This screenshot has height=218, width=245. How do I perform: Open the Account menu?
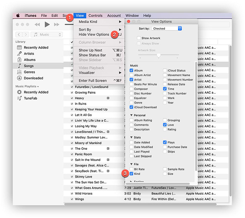(114, 16)
